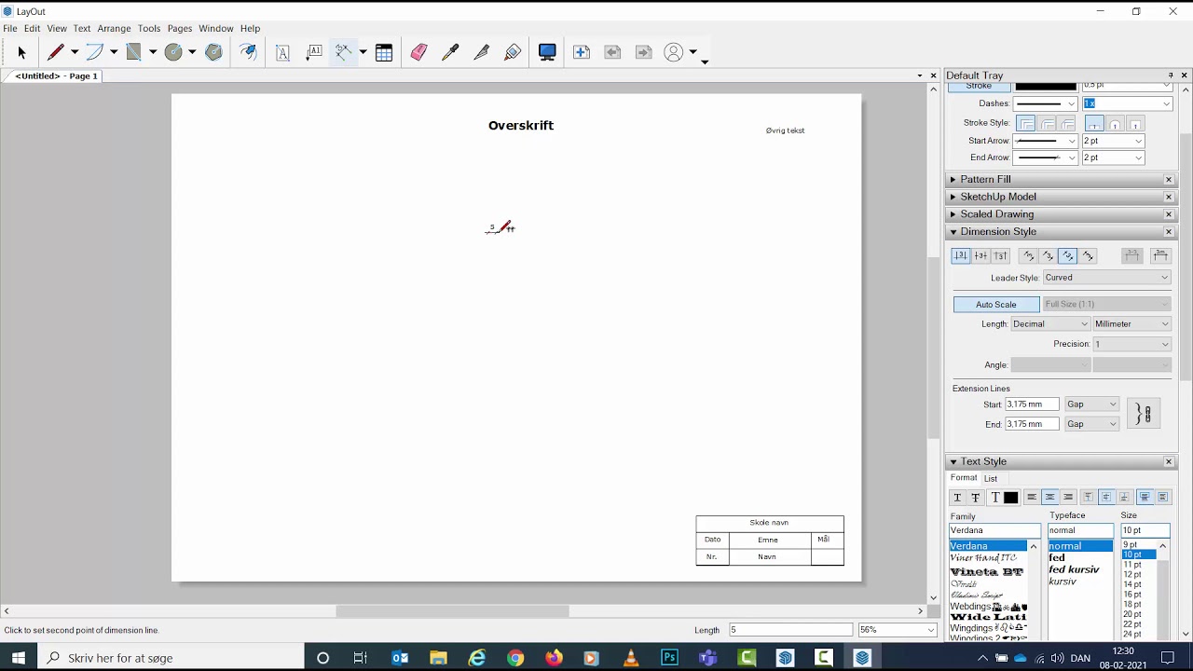
Task: Click link chain for extension lines
Action: (1145, 414)
